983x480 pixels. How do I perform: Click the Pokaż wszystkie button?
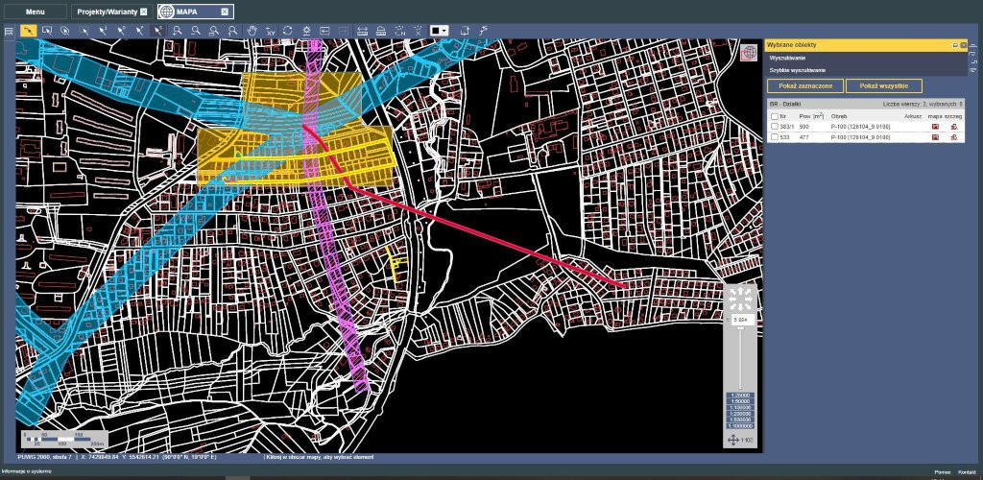883,85
